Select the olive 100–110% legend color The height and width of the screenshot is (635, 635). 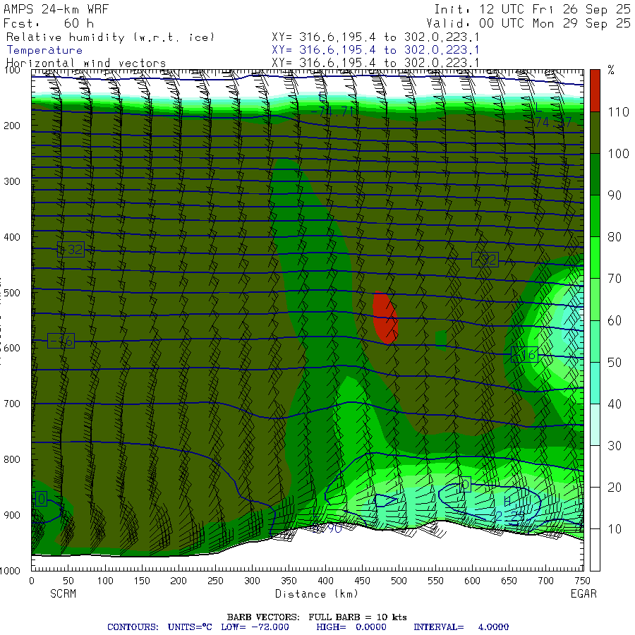[x=595, y=132]
